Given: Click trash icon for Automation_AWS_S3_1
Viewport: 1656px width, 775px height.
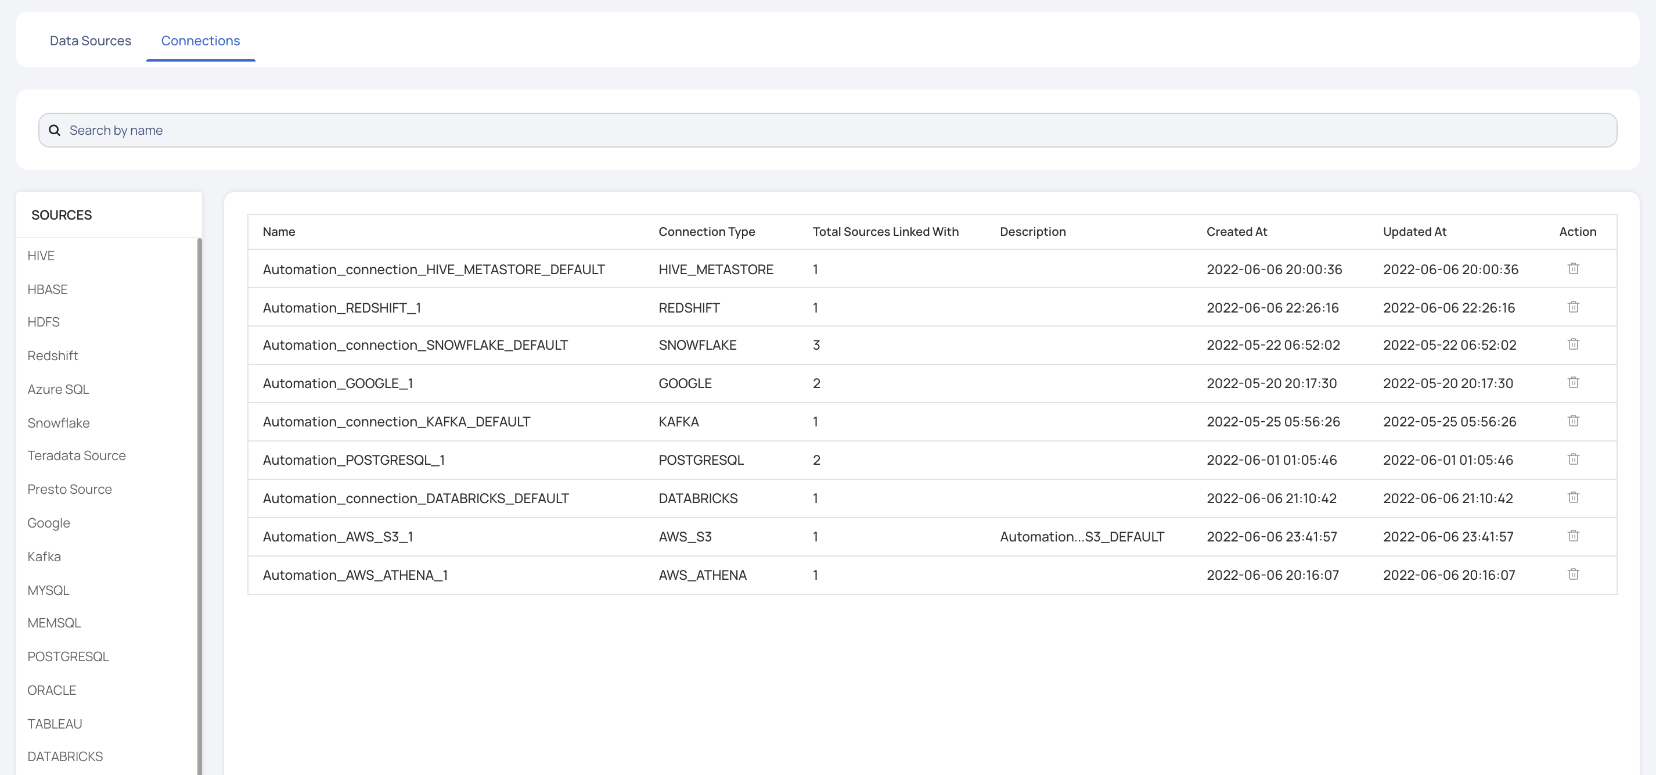Looking at the screenshot, I should [x=1572, y=536].
